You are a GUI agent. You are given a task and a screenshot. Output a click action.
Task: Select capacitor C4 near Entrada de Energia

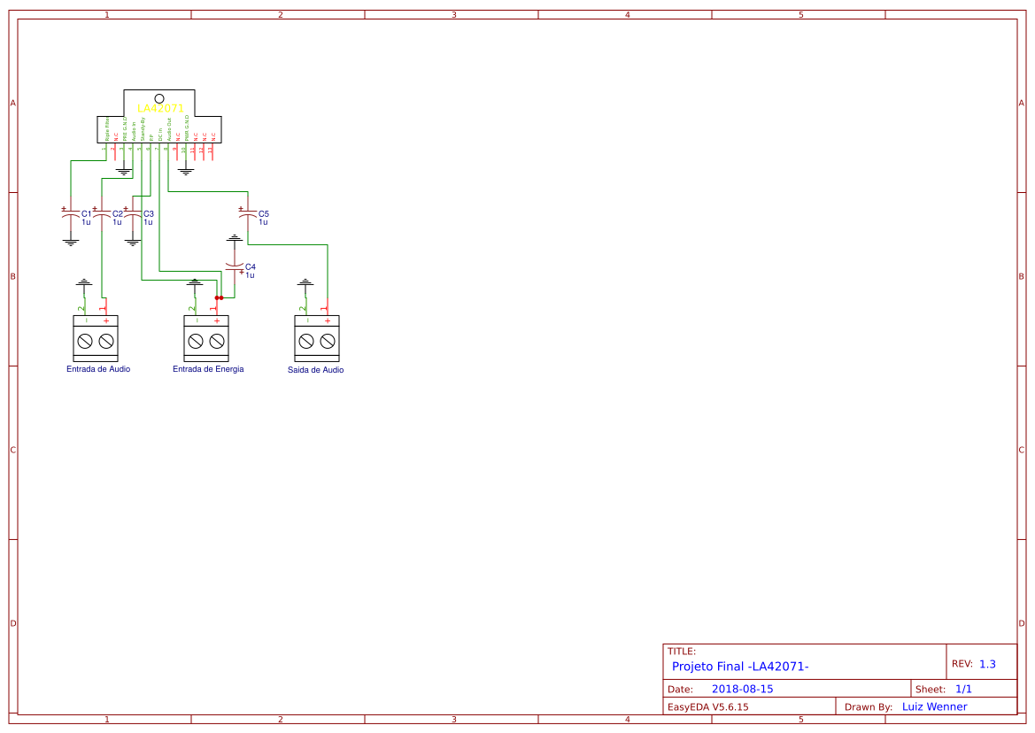(x=236, y=267)
